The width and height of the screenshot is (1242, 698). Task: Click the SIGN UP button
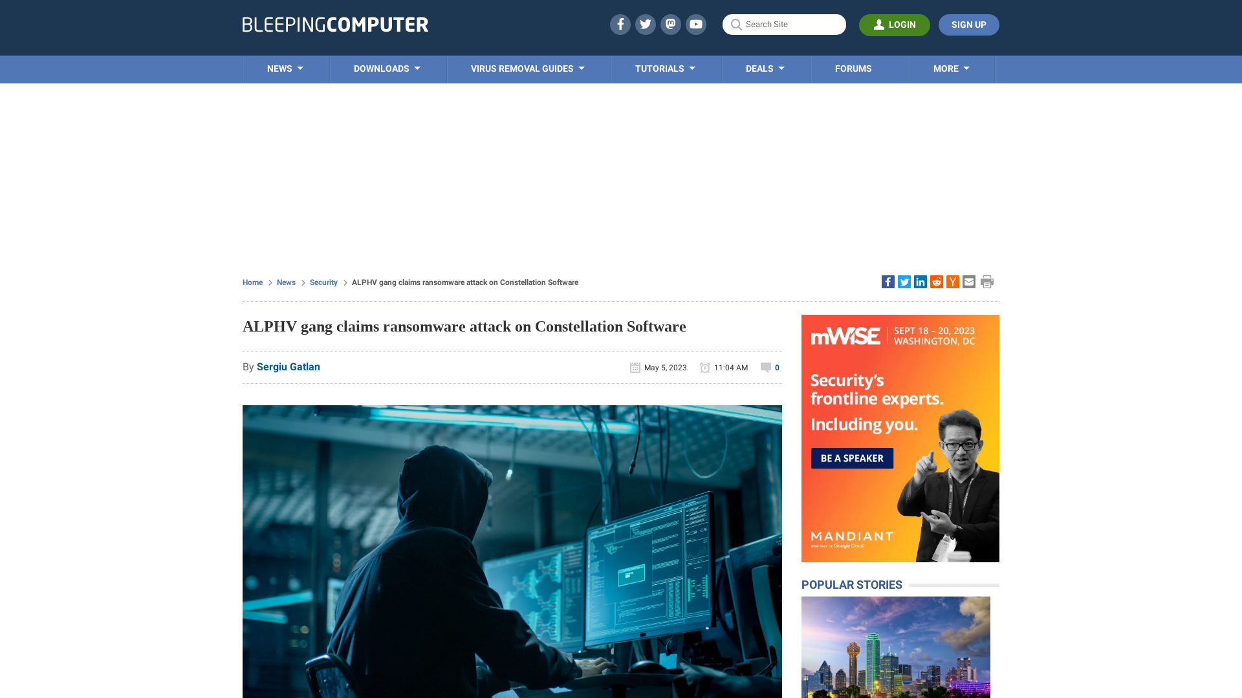click(968, 24)
